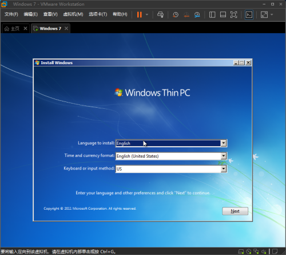
Task: Take a snapshot using the clock-plus icon
Action: point(176,14)
